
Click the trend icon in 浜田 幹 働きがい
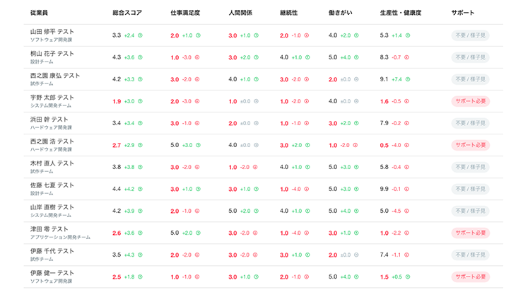tap(356, 123)
